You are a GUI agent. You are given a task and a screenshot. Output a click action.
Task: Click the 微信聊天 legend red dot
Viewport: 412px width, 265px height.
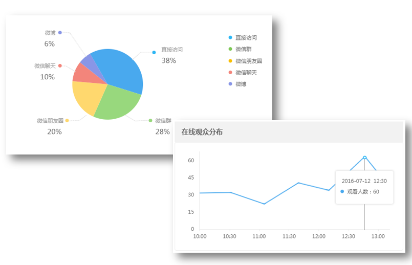[230, 73]
